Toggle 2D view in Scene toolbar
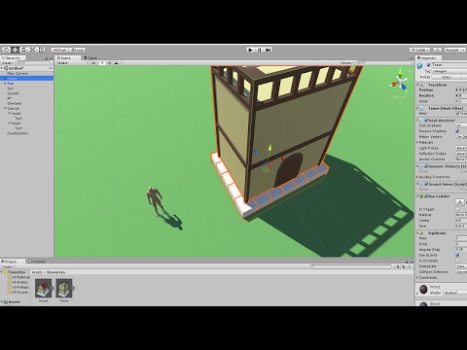The width and height of the screenshot is (467, 350). coord(93,63)
